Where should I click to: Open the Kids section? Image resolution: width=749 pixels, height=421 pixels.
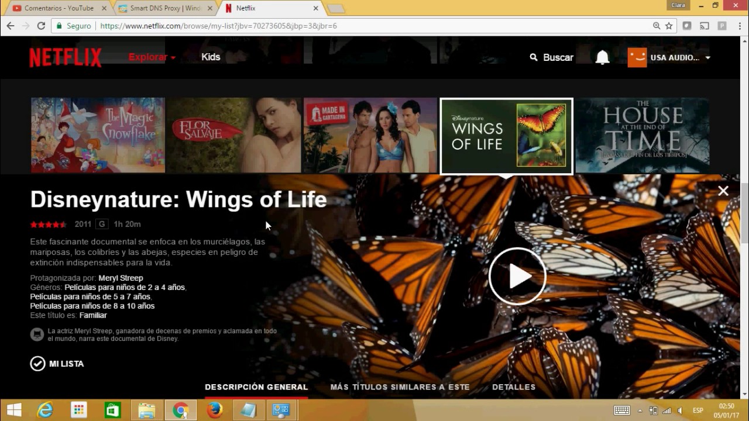(x=211, y=57)
